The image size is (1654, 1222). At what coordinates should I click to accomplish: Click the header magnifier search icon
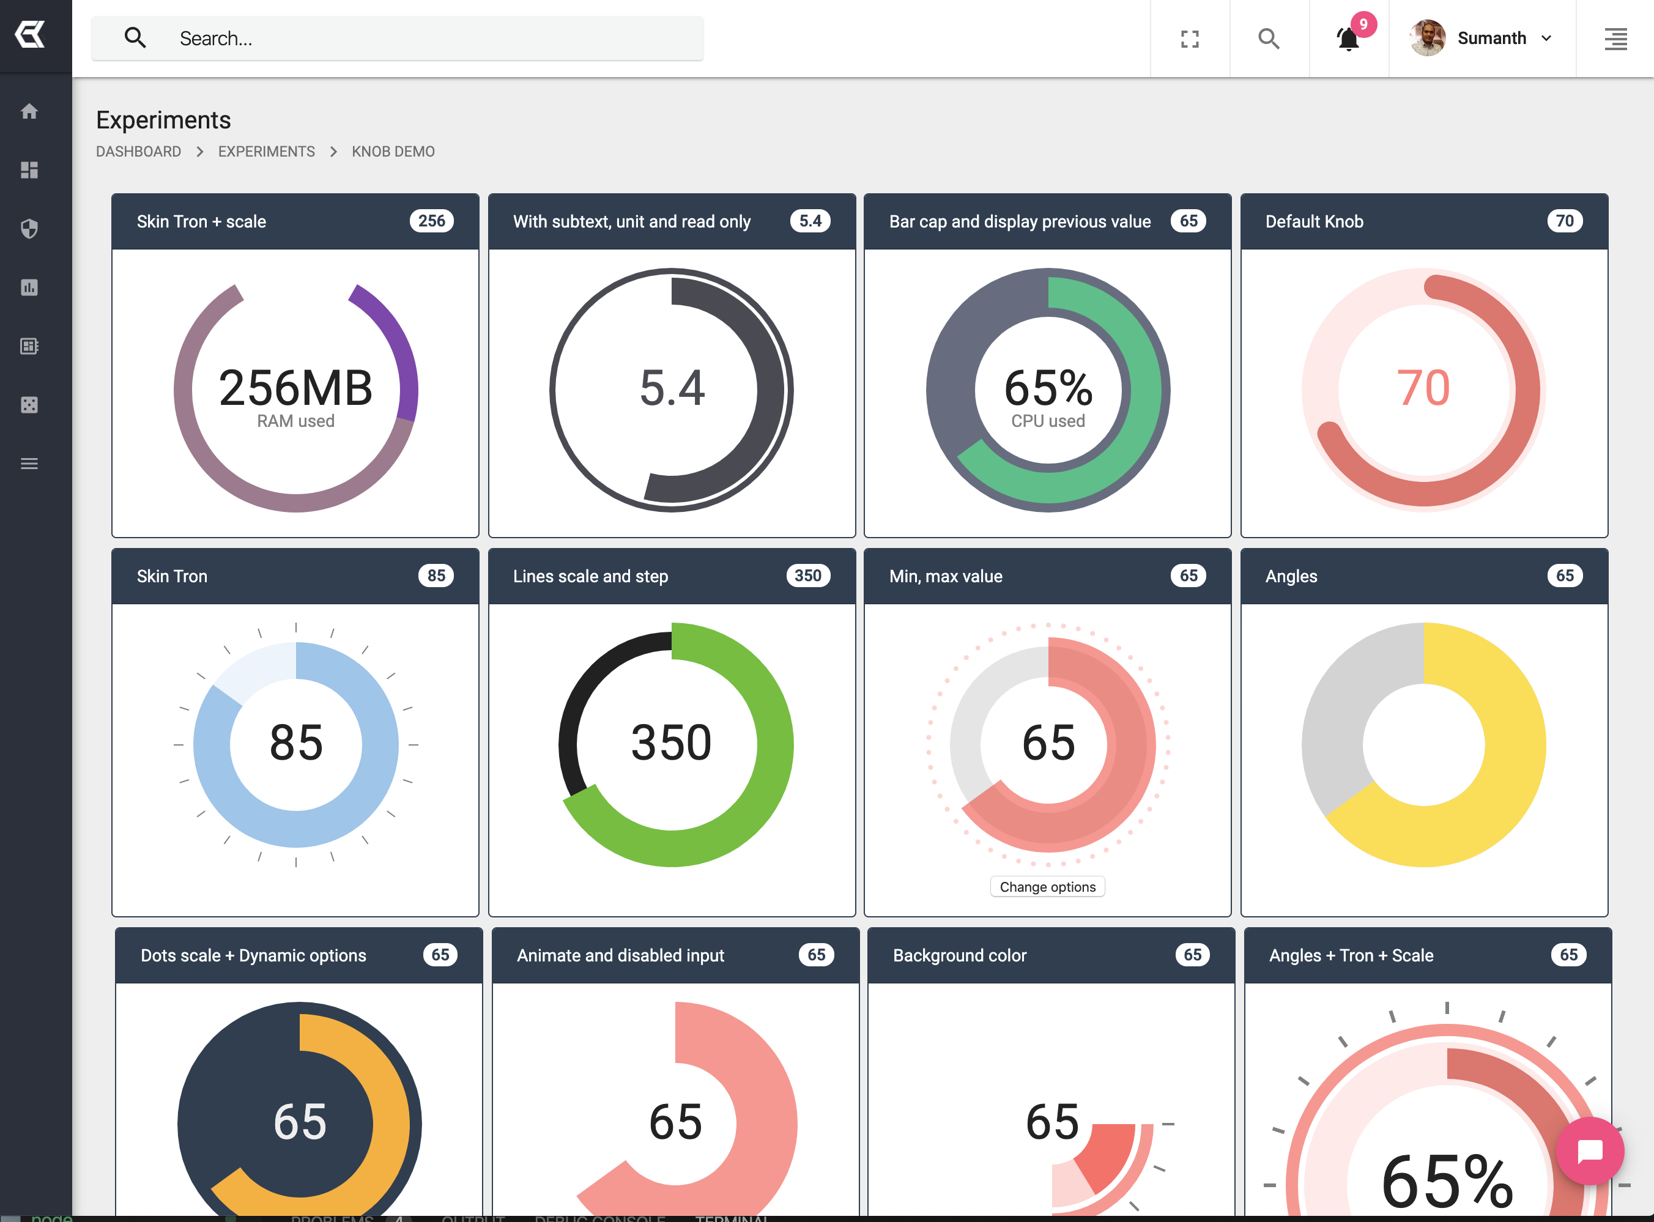(1269, 39)
